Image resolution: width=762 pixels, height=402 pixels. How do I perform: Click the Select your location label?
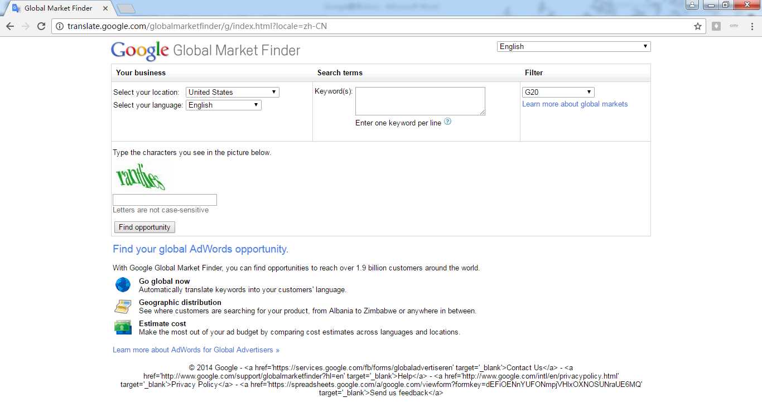pyautogui.click(x=146, y=93)
